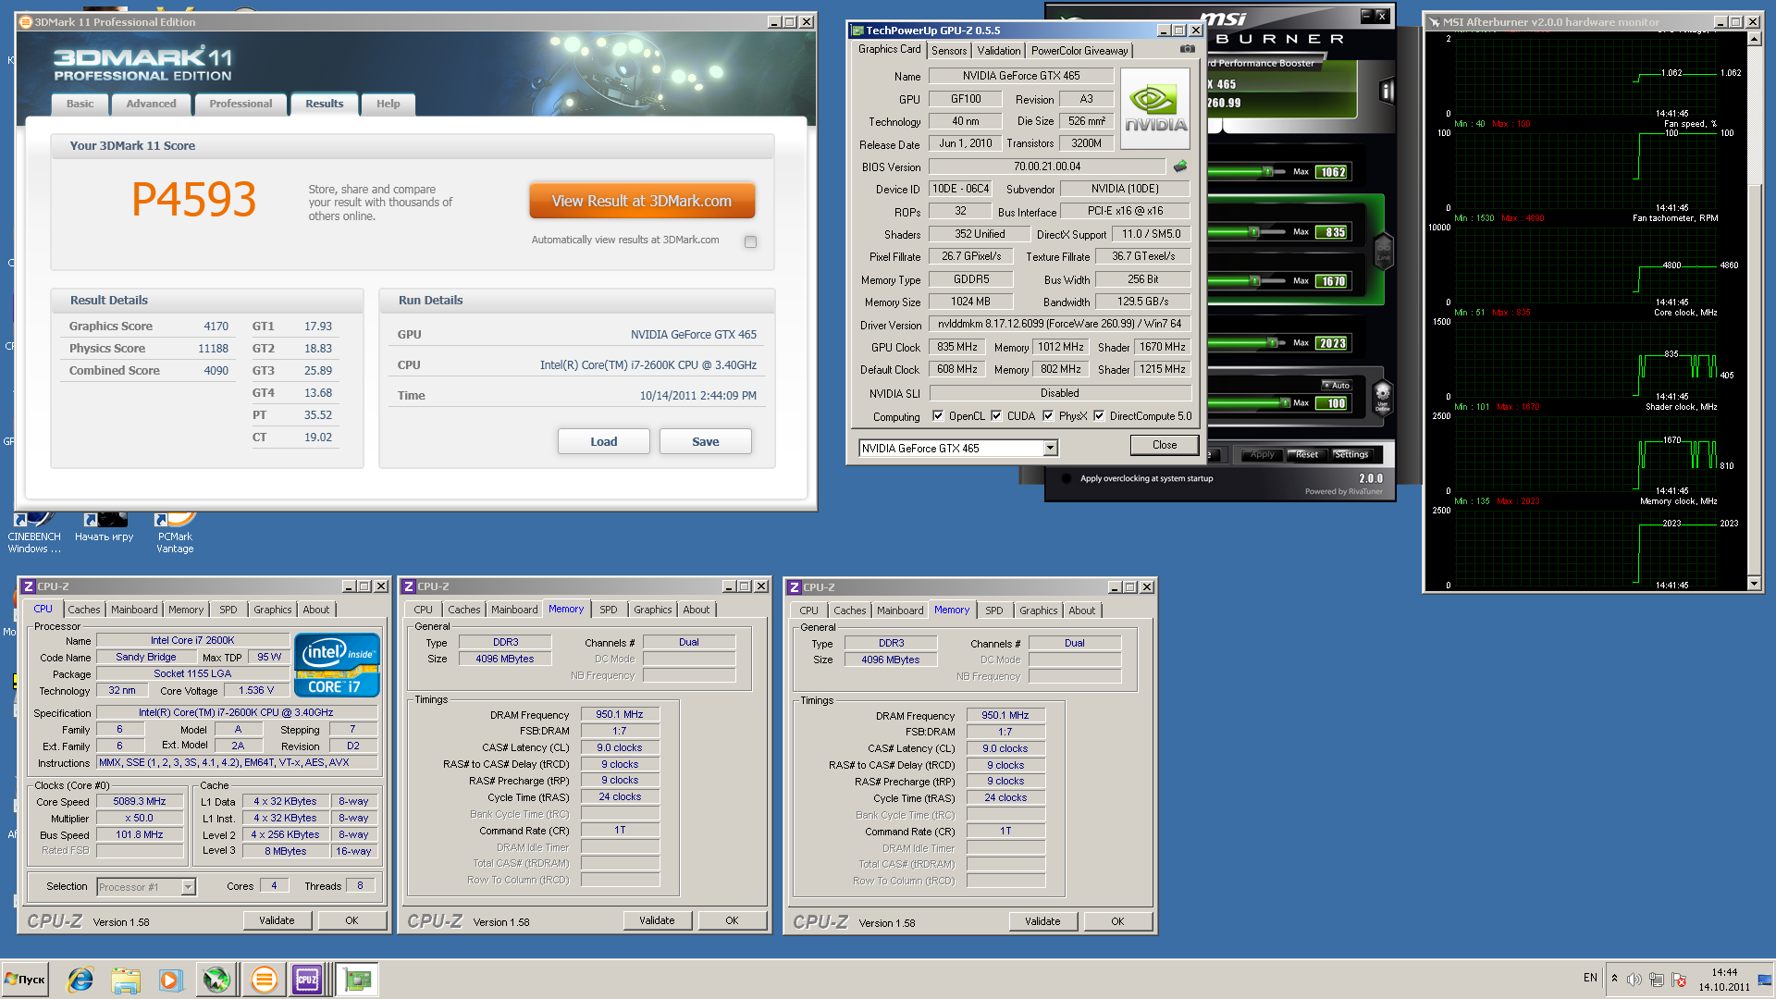Image resolution: width=1776 pixels, height=999 pixels.
Task: Click the orange 3DMark taskbar icon
Action: tap(264, 979)
